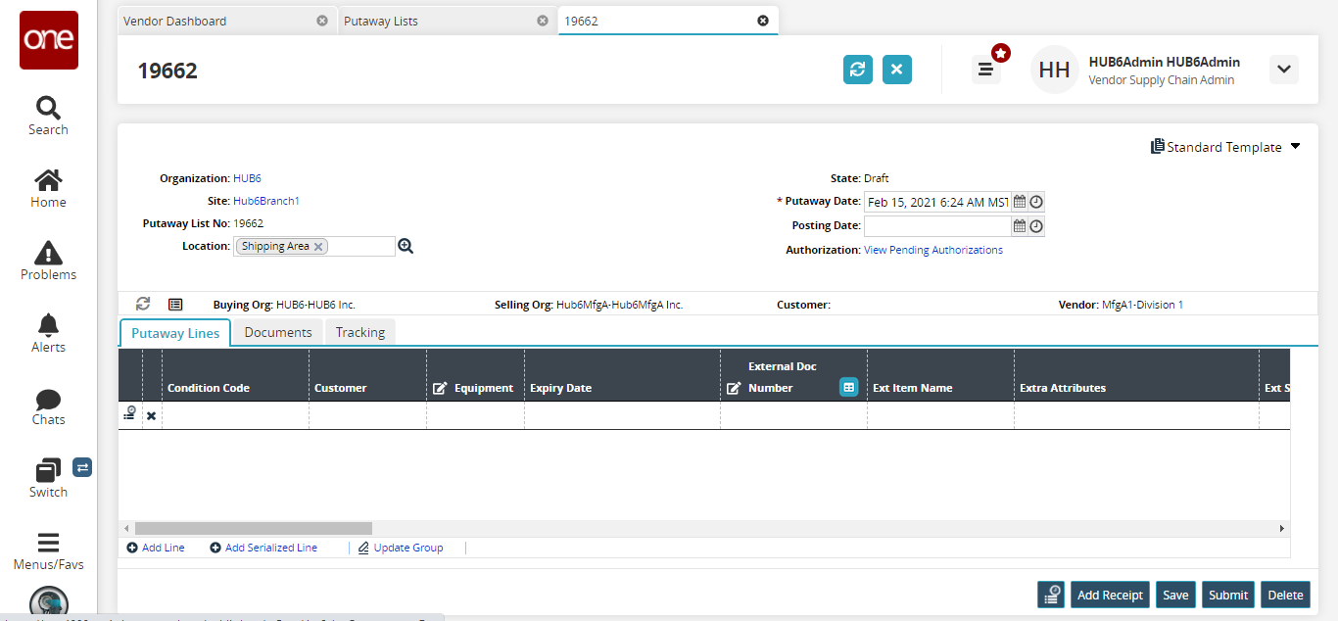Open the Hub6Branch1 site link

(266, 201)
